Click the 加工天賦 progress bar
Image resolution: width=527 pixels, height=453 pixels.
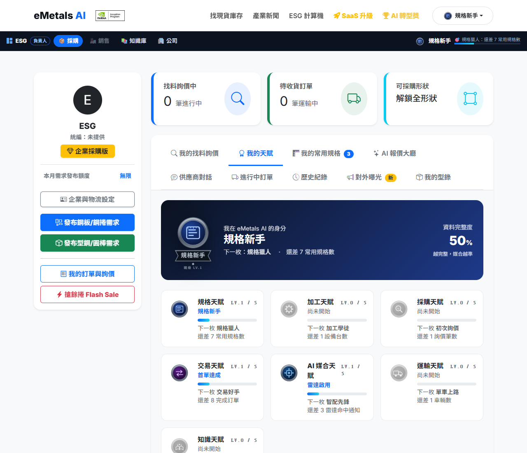click(337, 320)
